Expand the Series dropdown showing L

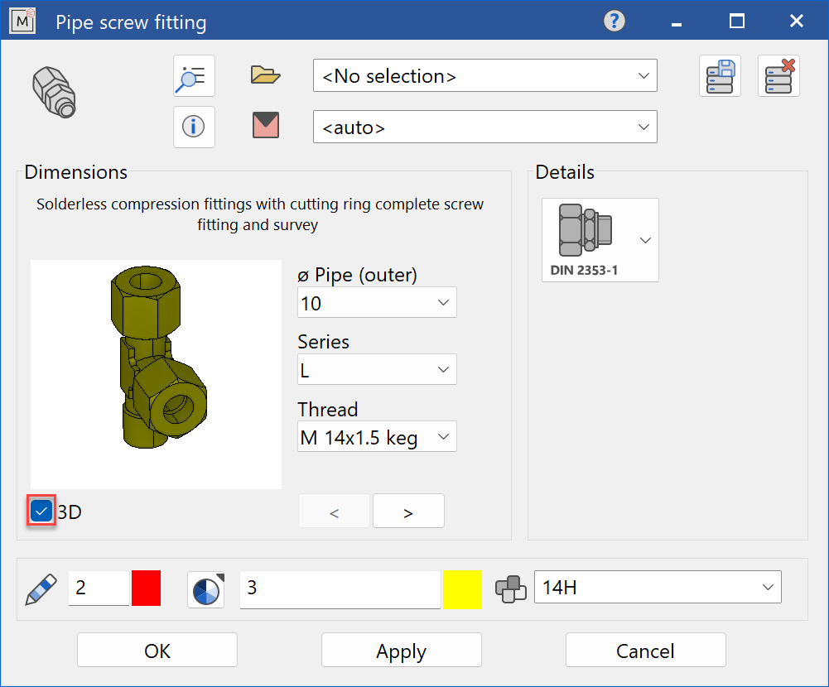click(377, 369)
